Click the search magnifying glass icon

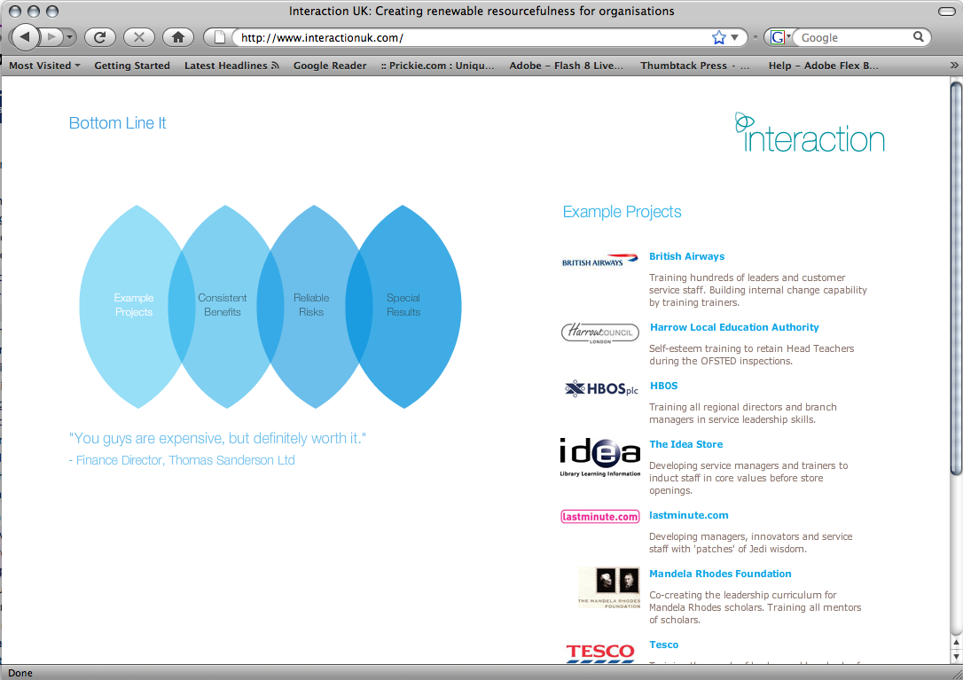coord(919,37)
